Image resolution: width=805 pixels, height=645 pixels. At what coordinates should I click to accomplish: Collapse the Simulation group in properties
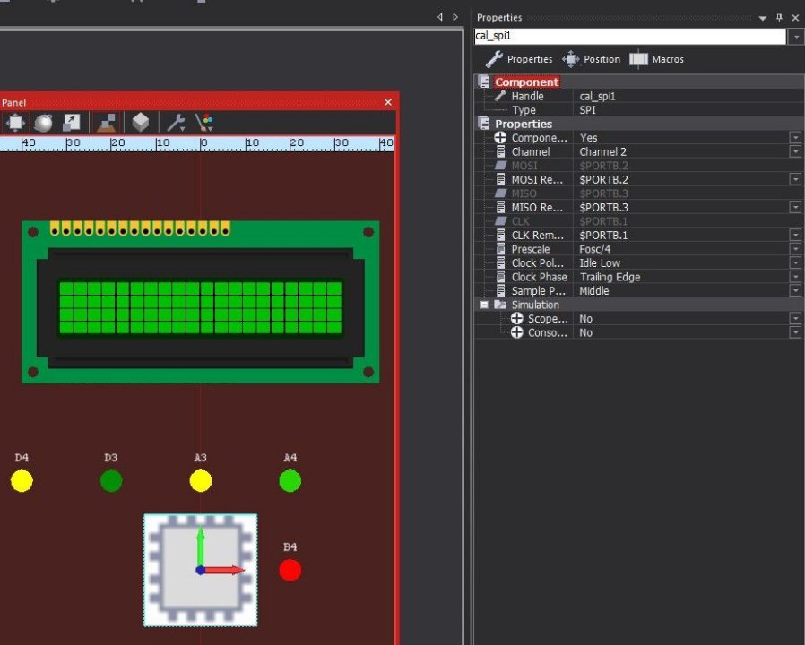tap(483, 305)
